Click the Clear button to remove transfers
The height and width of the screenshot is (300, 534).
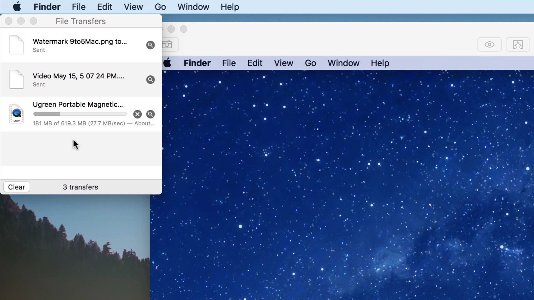[x=16, y=187]
